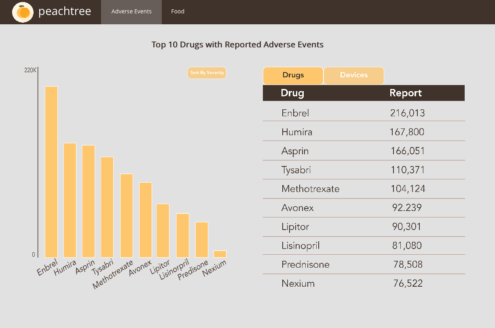Click the Nexium axis label under chart
The image size is (495, 328).
pyautogui.click(x=214, y=268)
